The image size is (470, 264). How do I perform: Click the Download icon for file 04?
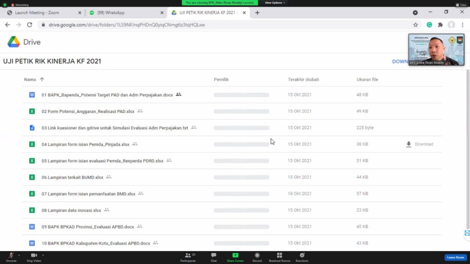pos(408,144)
